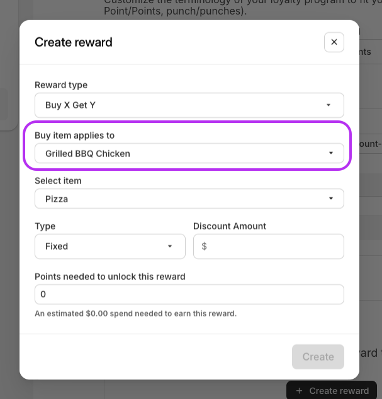Click the Buy item applies to label
This screenshot has height=399, width=382.
coord(74,136)
